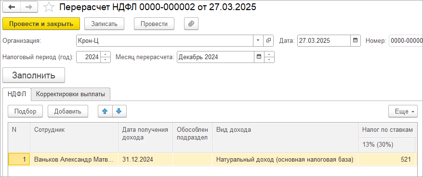Click the Провести и закрыть button
Image resolution: width=423 pixels, height=177 pixels.
coord(41,24)
